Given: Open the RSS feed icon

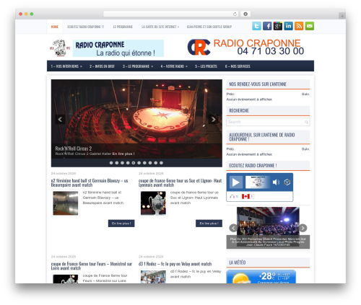Looking at the screenshot, I should 299,26.
